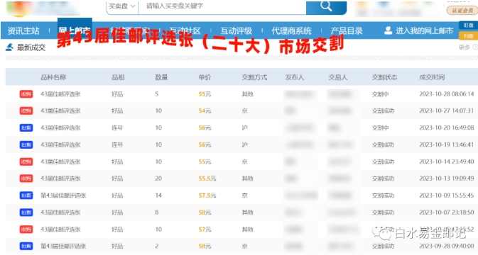Click the 进入我的网上邮市 link
478x255 pixels.
pyautogui.click(x=424, y=30)
